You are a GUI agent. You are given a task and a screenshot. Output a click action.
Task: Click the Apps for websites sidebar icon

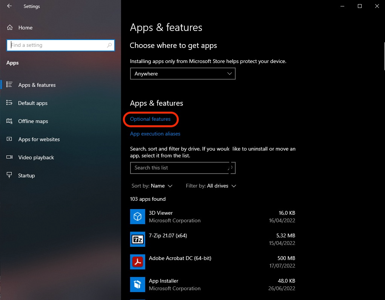click(x=9, y=139)
